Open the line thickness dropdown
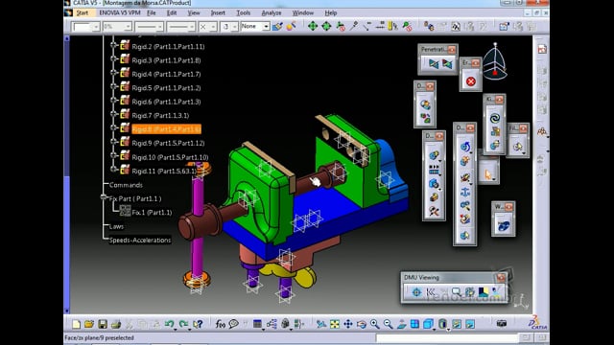Viewport: 614px width, 345px height. coord(149,27)
